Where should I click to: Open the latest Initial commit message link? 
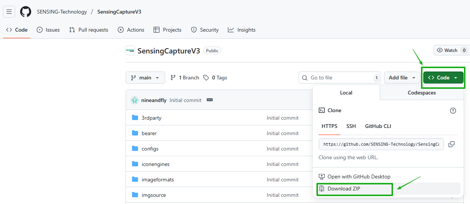[x=186, y=100]
